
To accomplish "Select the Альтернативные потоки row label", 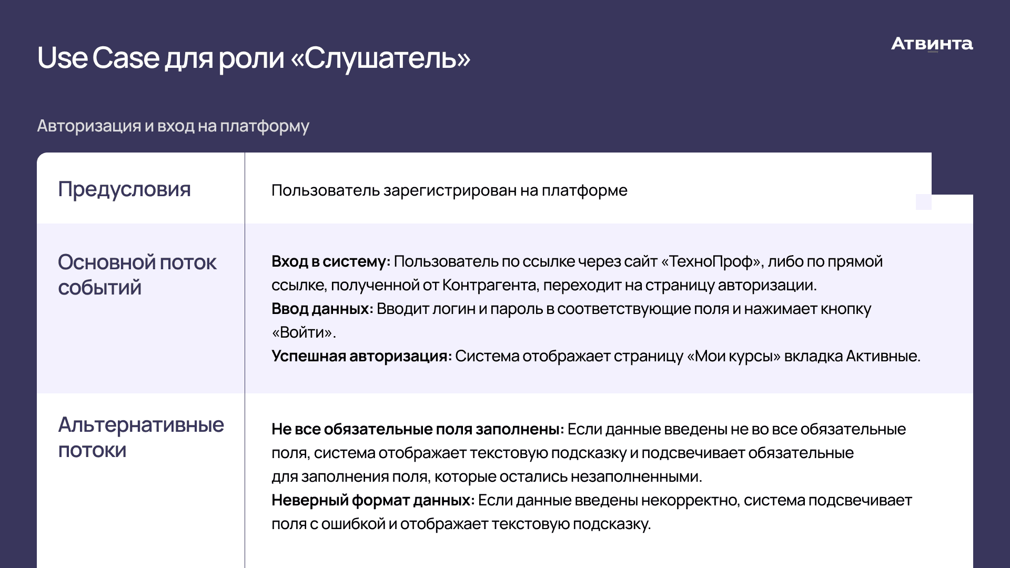I will [141, 438].
